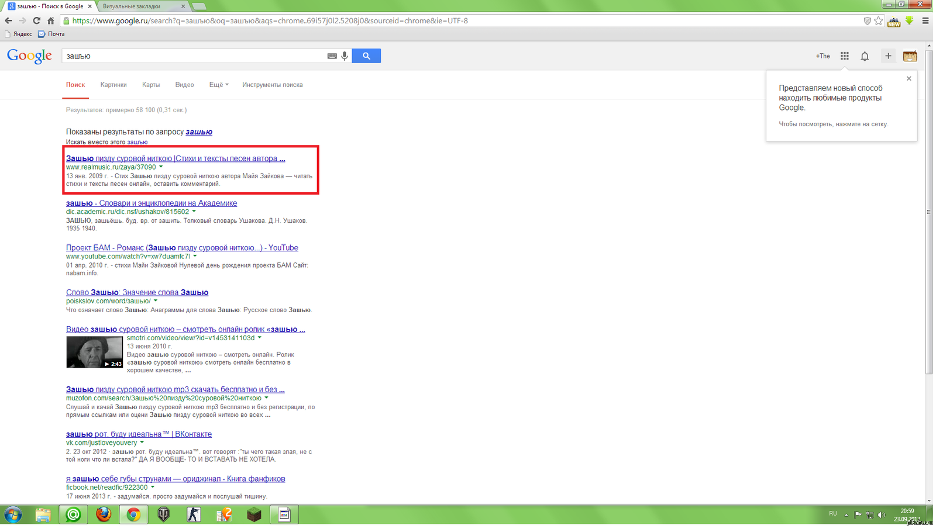The width and height of the screenshot is (936, 529).
Task: Click the suggested query link зашью in italics
Action: (199, 132)
